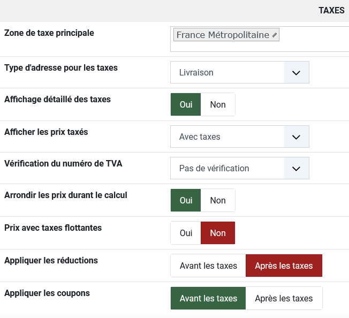Apply discounts Avant les taxes
Screen dimensions: 349x318
pos(208,266)
